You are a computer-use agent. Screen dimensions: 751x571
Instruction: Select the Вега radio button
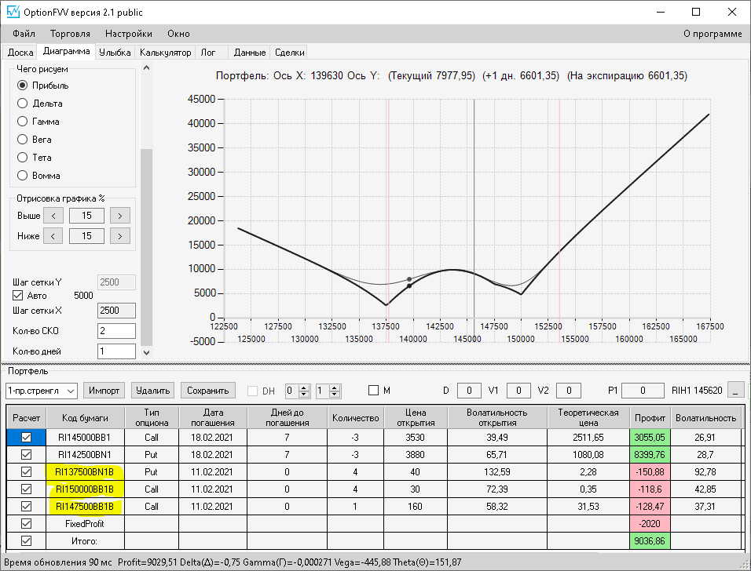coord(23,139)
